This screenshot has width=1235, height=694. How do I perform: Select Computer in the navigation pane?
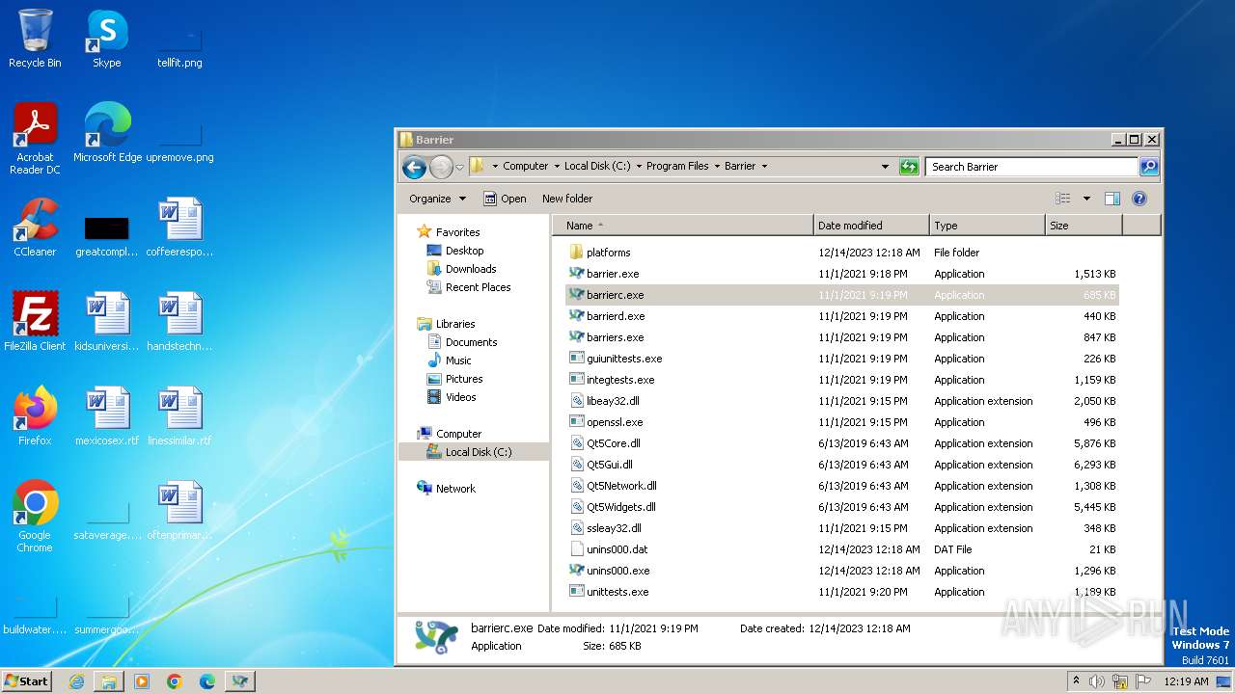point(458,434)
